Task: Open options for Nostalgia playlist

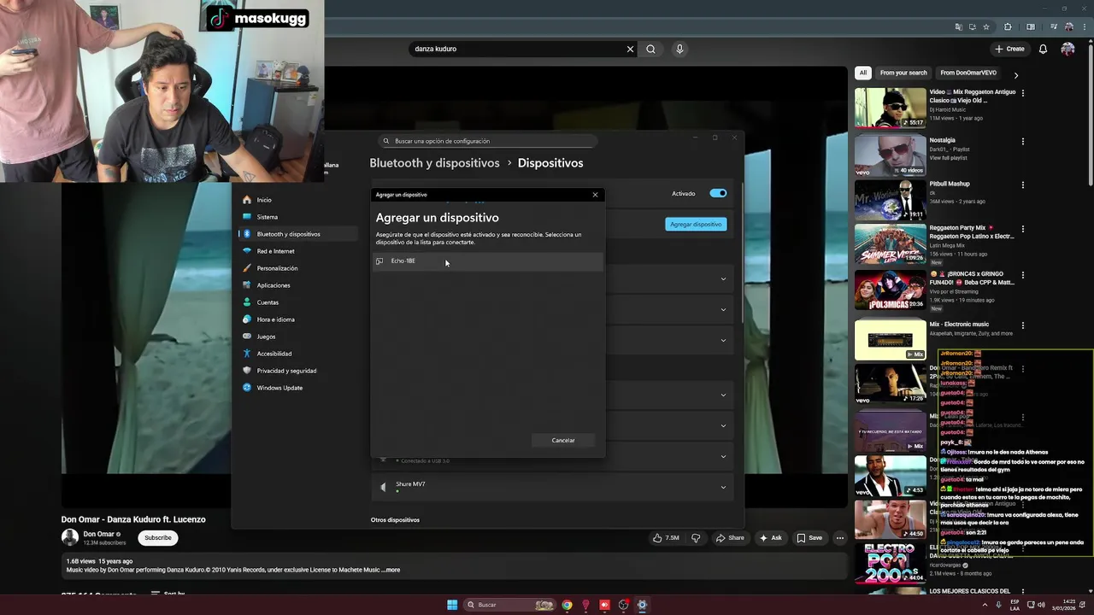Action: [1022, 140]
